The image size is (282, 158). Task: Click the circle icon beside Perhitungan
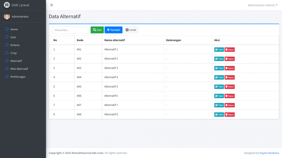(x=7, y=77)
